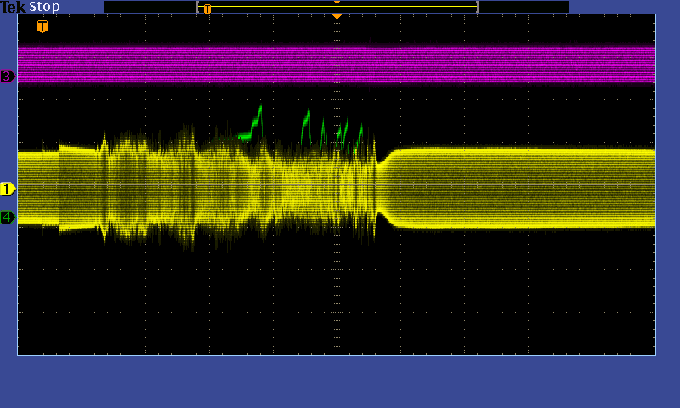Click the yellow waveform's narrow dip after burst
This screenshot has width=680, height=408.
[x=381, y=189]
